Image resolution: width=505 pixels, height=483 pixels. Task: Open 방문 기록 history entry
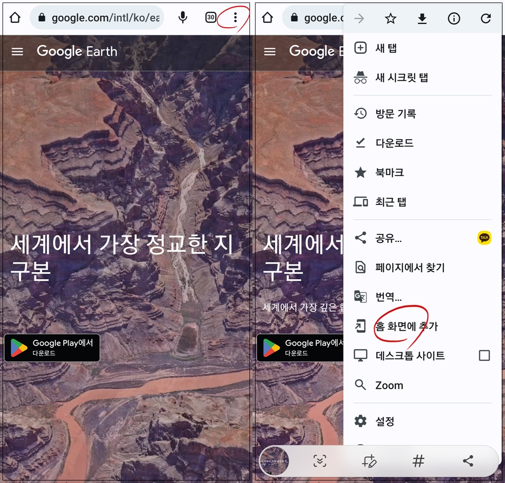(x=422, y=113)
